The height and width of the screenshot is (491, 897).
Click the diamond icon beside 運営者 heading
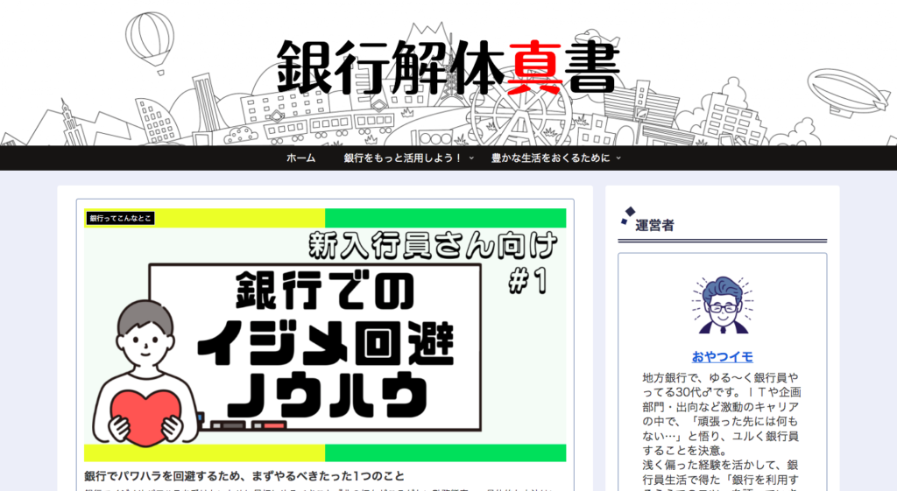tap(627, 214)
